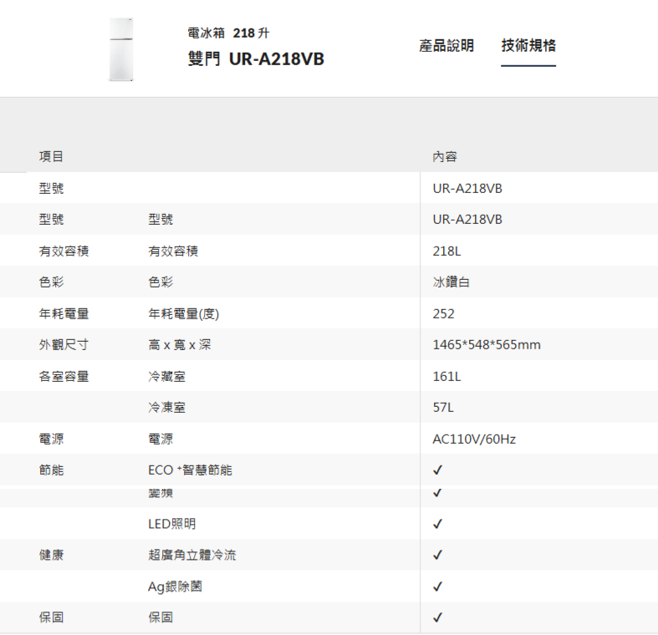The width and height of the screenshot is (658, 635).
Task: Click the 57L 冷凍室 capacity value
Action: [443, 408]
